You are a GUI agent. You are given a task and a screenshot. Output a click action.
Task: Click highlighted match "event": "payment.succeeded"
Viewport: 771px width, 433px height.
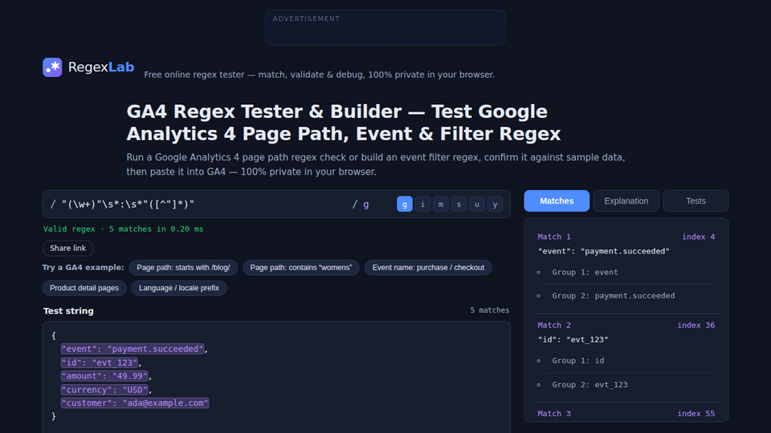[133, 349]
